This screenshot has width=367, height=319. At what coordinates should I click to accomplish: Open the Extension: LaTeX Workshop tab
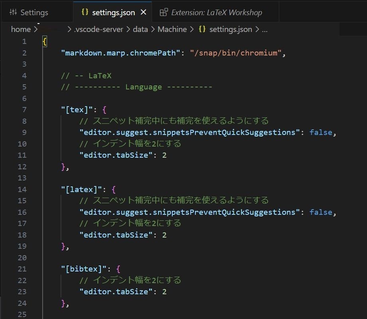pyautogui.click(x=216, y=12)
